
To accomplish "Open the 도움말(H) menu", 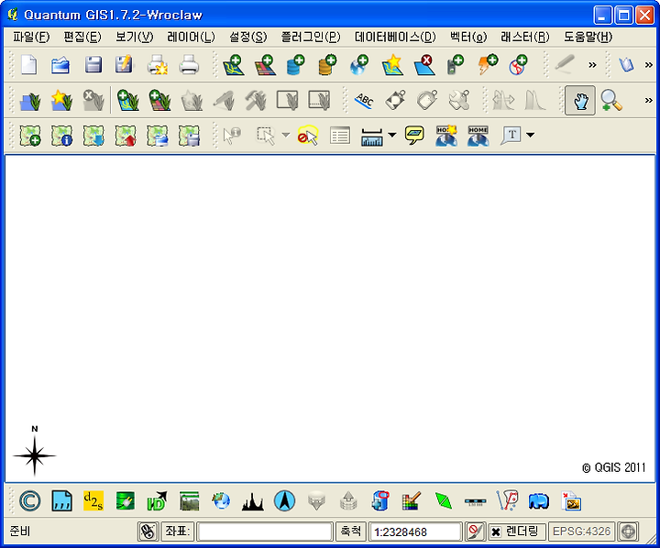I will point(588,37).
